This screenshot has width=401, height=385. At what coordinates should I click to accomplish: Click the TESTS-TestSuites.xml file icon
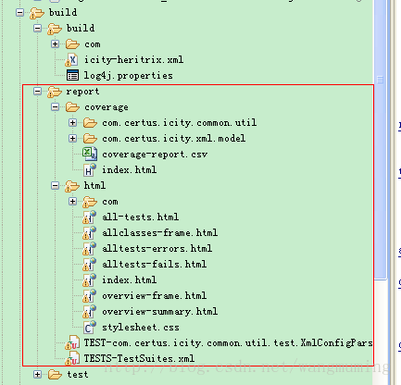pos(72,359)
